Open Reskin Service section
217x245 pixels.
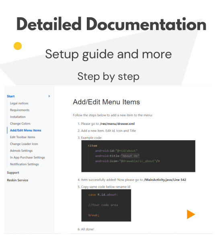click(x=18, y=180)
